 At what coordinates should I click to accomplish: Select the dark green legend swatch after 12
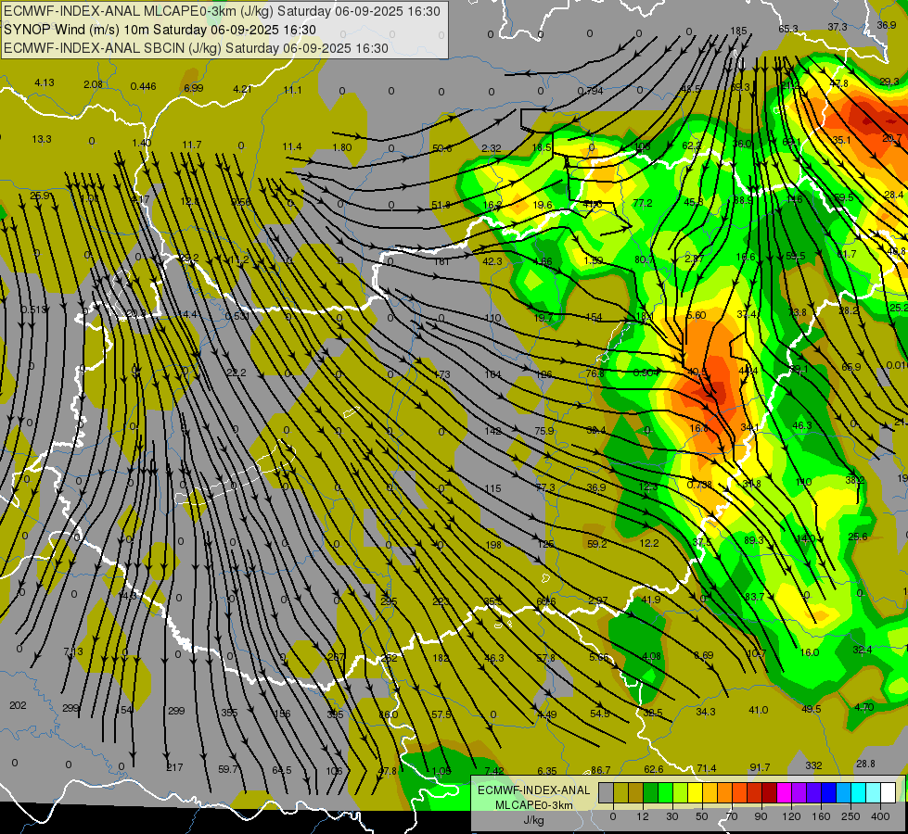coord(650,792)
